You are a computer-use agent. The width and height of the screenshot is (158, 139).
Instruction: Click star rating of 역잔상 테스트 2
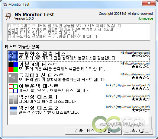click(x=140, y=110)
